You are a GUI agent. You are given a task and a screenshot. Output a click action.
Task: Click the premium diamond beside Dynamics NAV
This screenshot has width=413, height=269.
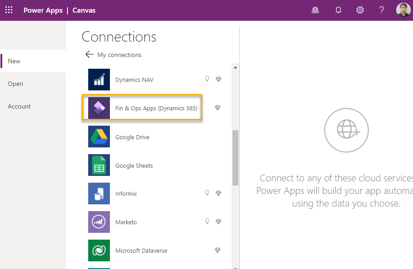[x=218, y=79]
